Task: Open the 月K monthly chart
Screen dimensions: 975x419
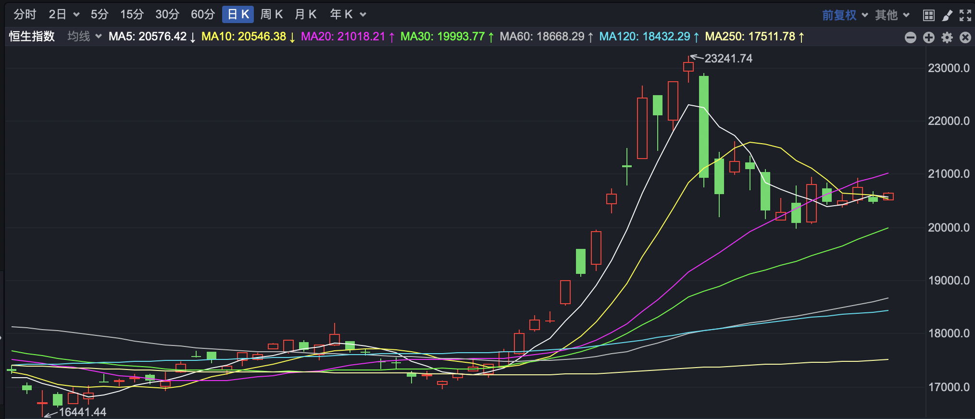Action: (306, 14)
